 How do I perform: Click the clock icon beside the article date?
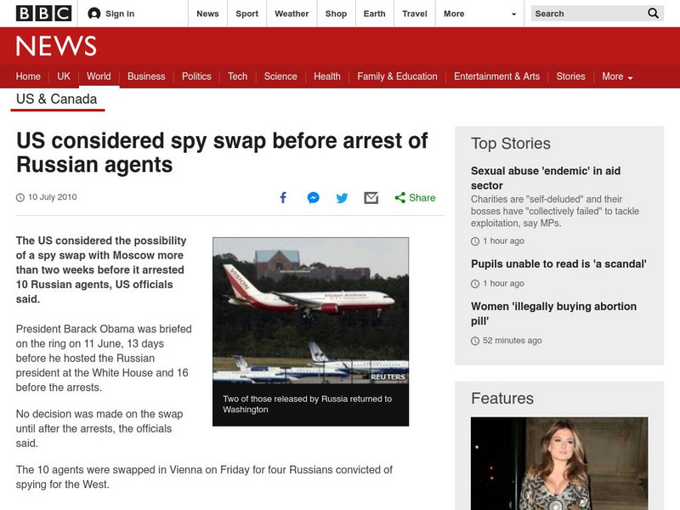(21, 197)
